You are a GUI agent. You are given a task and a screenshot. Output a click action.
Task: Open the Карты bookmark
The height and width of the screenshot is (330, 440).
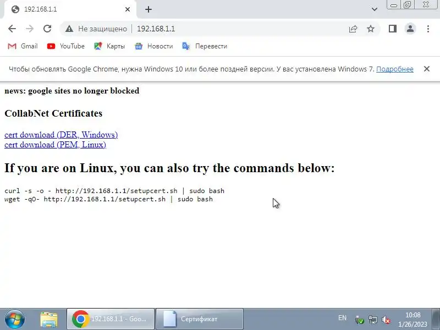click(109, 46)
